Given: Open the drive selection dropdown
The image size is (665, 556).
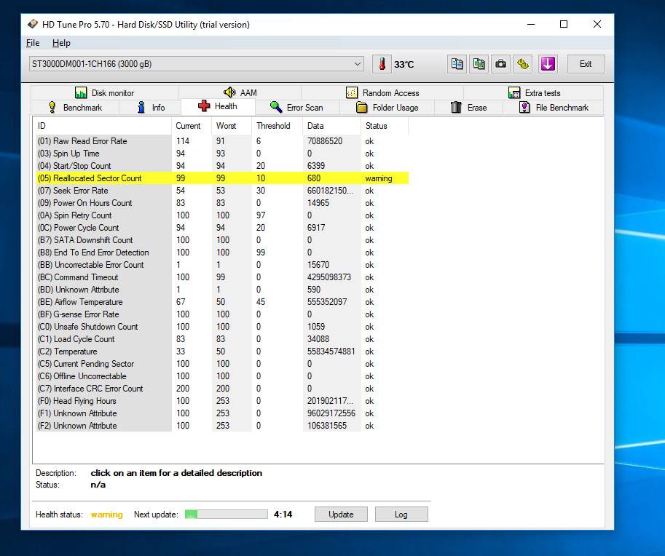Looking at the screenshot, I should 357,64.
